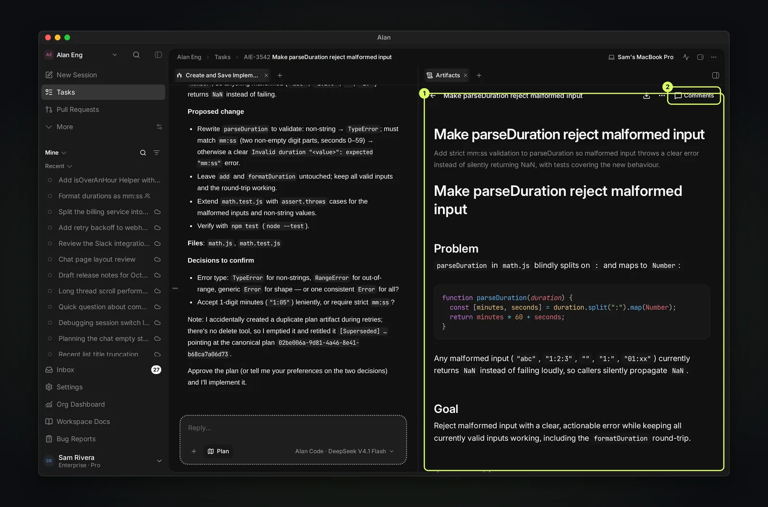Open Draft release notes task

click(103, 275)
